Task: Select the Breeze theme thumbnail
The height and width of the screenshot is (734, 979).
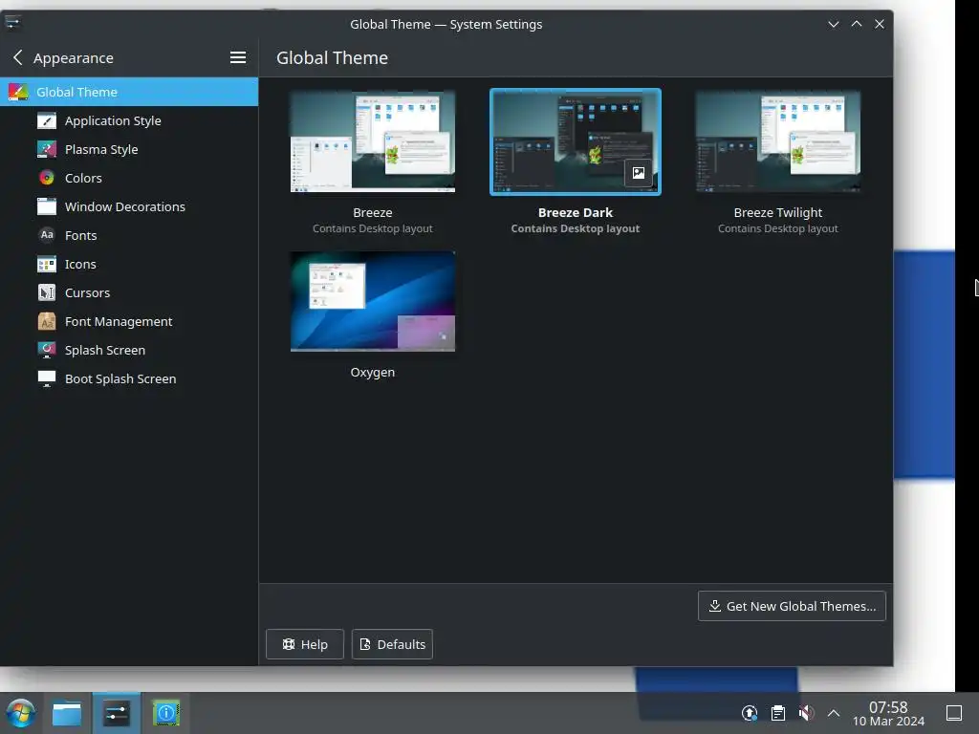Action: [373, 141]
